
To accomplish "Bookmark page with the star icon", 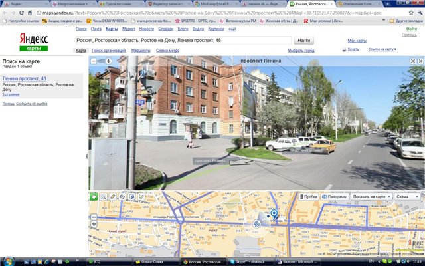I will (411, 13).
